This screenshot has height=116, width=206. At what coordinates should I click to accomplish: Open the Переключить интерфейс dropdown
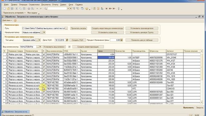click(x=14, y=13)
